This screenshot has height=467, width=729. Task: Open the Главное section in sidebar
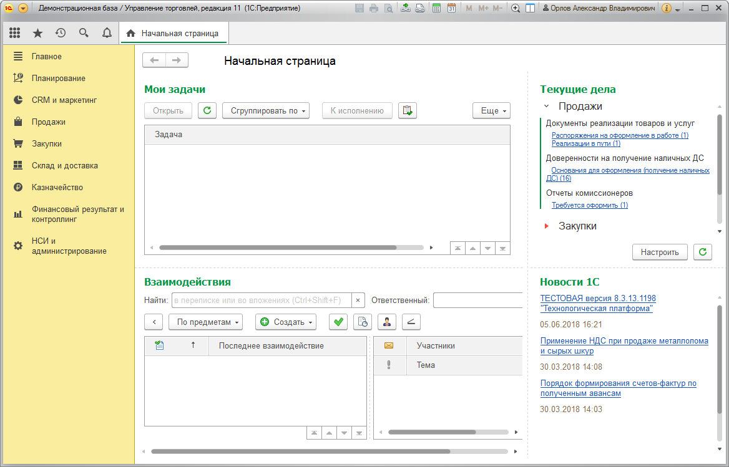pos(69,56)
